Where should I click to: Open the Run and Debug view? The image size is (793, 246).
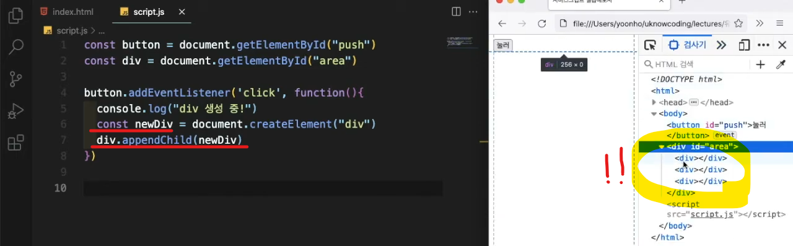click(x=15, y=112)
